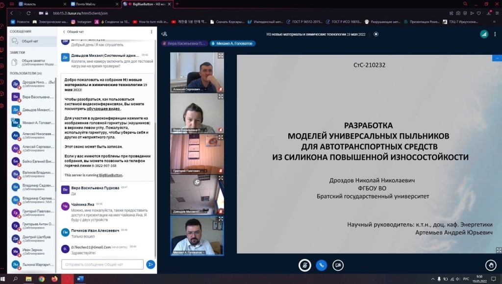Open the browser Easy Setup menu icon

[497, 13]
